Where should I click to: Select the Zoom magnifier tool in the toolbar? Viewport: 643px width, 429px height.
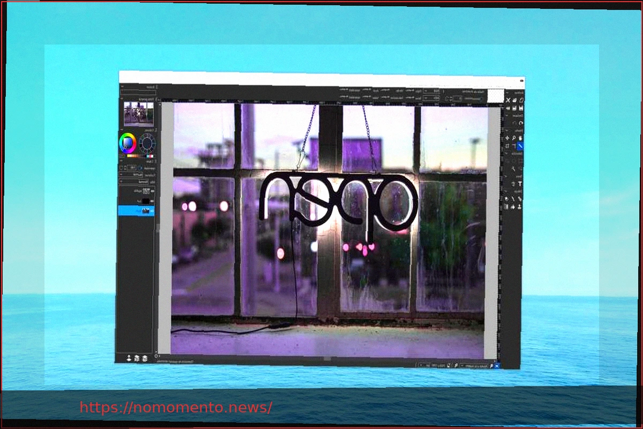pyautogui.click(x=514, y=138)
